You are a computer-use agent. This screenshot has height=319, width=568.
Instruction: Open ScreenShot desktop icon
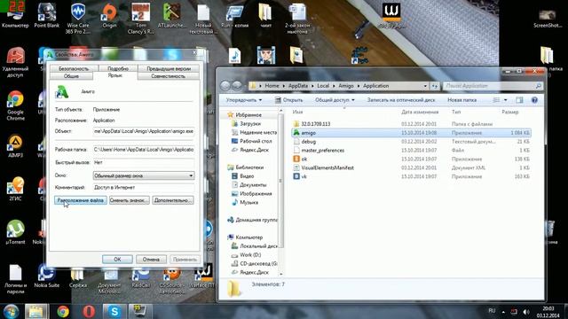click(548, 19)
